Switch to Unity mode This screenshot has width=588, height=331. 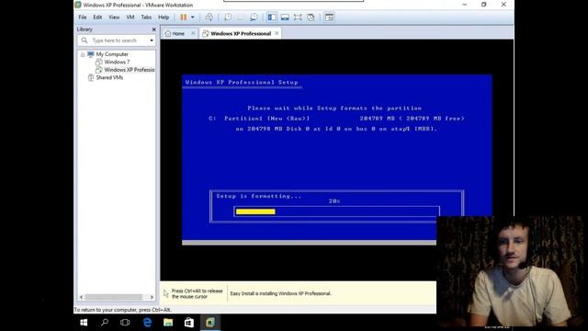point(311,17)
